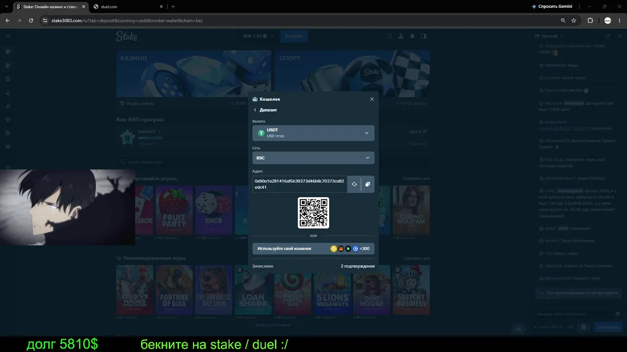
Task: Click the wallet icon beside the Кошелек title
Action: pos(255,99)
